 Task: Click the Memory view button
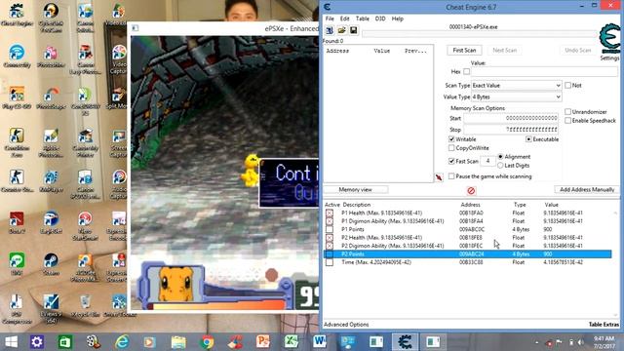point(355,190)
